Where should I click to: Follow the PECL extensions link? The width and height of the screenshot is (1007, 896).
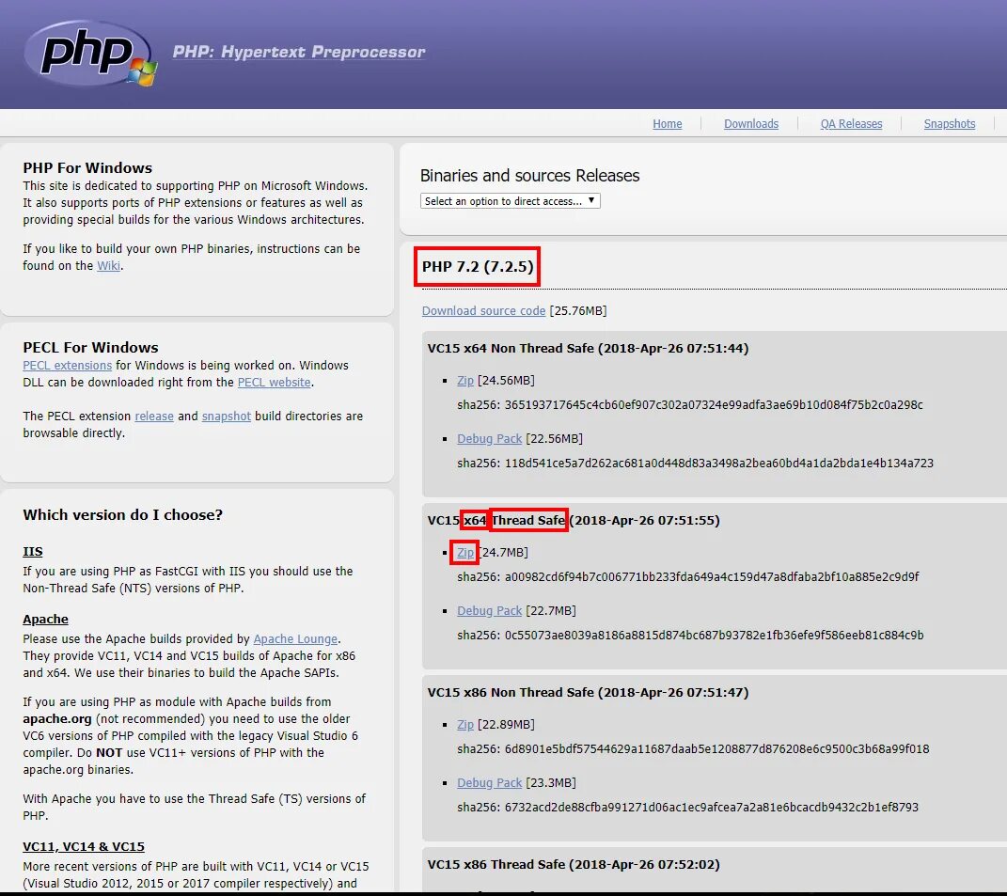tap(68, 366)
